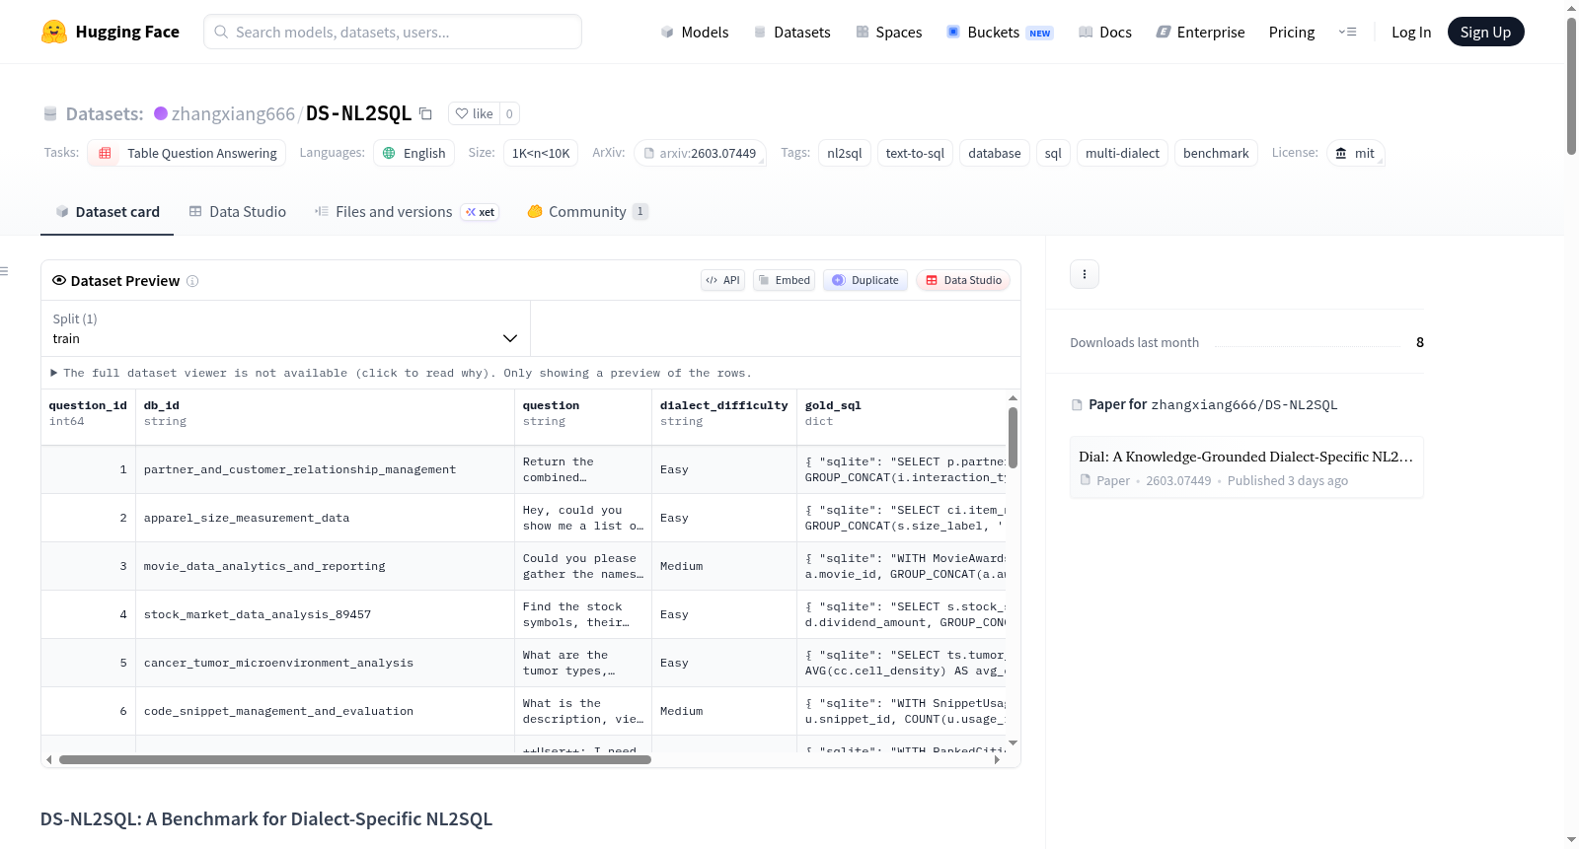The width and height of the screenshot is (1579, 849).
Task: Click the search models, datasets, users field
Action: point(393,32)
